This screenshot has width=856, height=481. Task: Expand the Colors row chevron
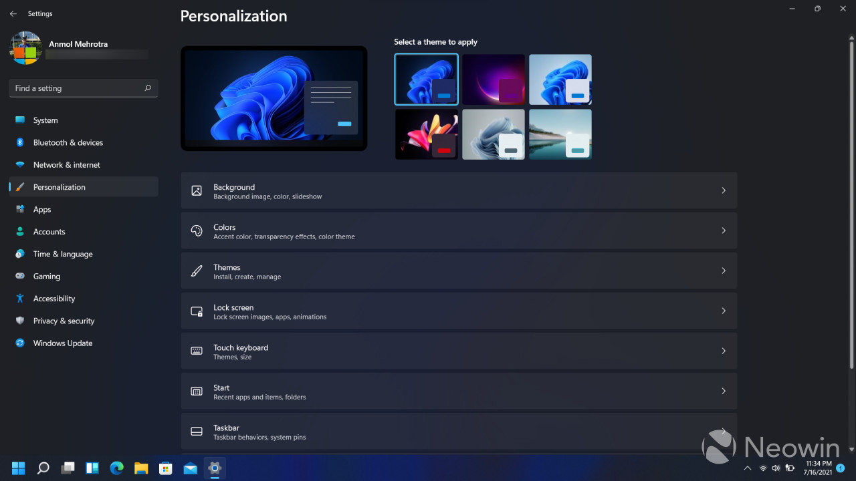(x=724, y=230)
